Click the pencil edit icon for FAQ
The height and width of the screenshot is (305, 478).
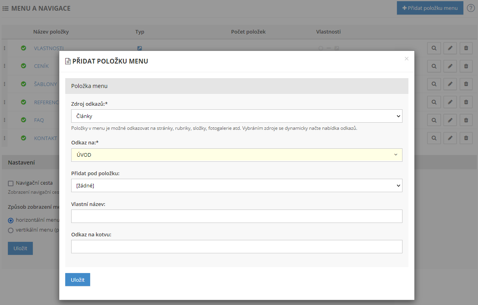point(450,120)
